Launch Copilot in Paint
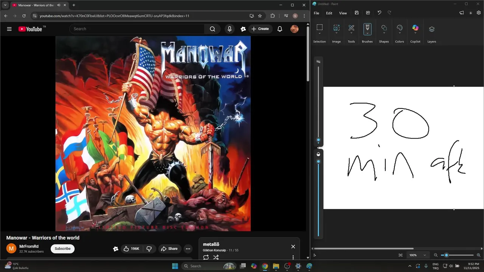Viewport: 484px width, 272px height. pos(415,28)
